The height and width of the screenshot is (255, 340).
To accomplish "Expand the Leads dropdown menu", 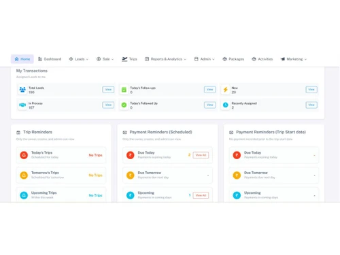I will tap(79, 59).
